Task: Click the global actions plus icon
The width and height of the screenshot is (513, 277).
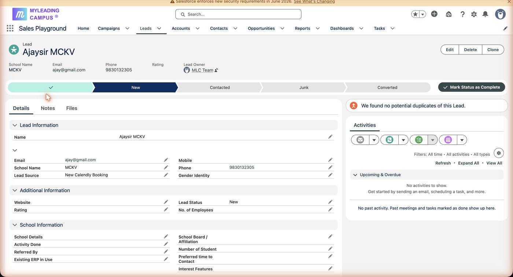Action: point(434,14)
